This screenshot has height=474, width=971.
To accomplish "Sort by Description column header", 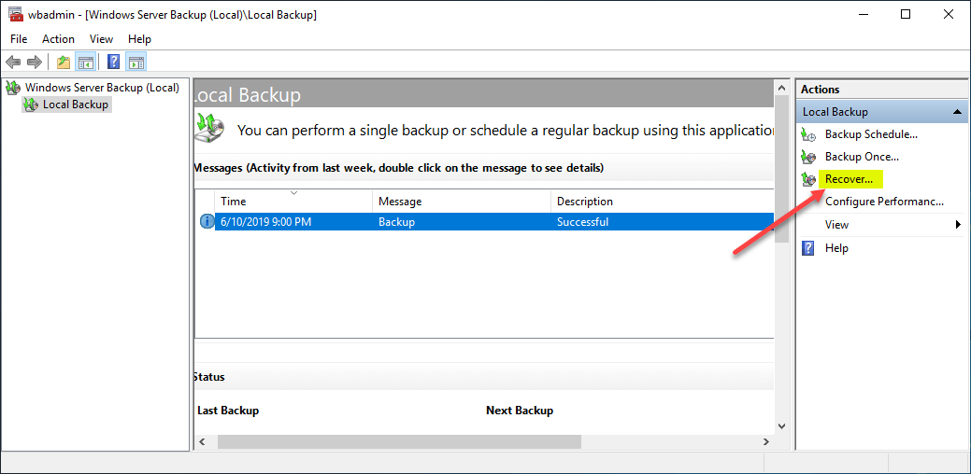I will point(662,201).
